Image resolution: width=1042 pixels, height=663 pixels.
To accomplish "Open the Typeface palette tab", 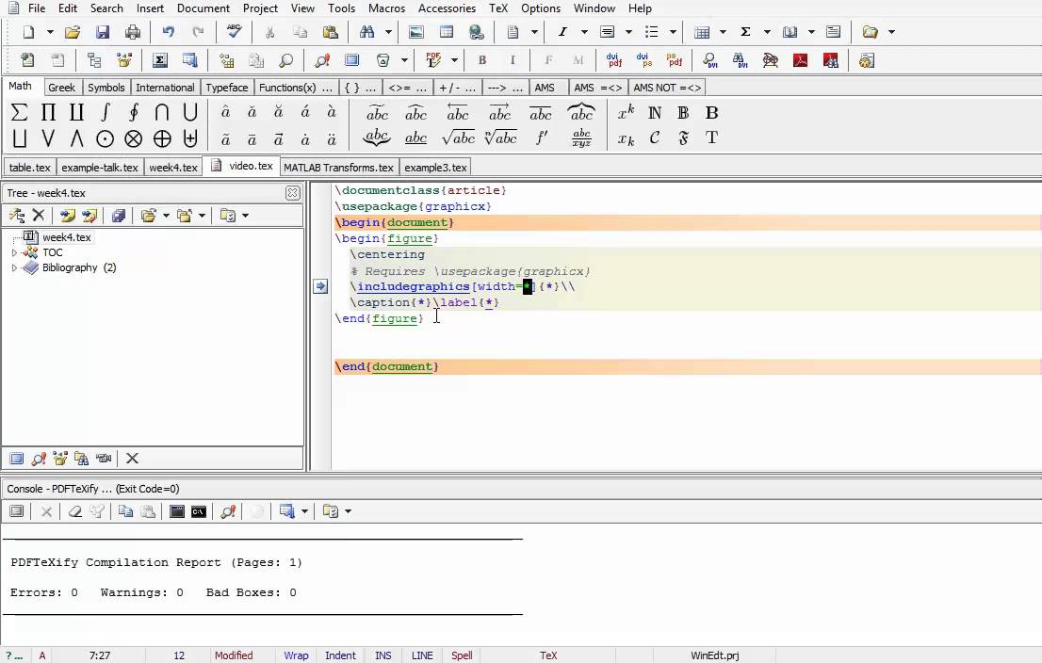I will 227,87.
